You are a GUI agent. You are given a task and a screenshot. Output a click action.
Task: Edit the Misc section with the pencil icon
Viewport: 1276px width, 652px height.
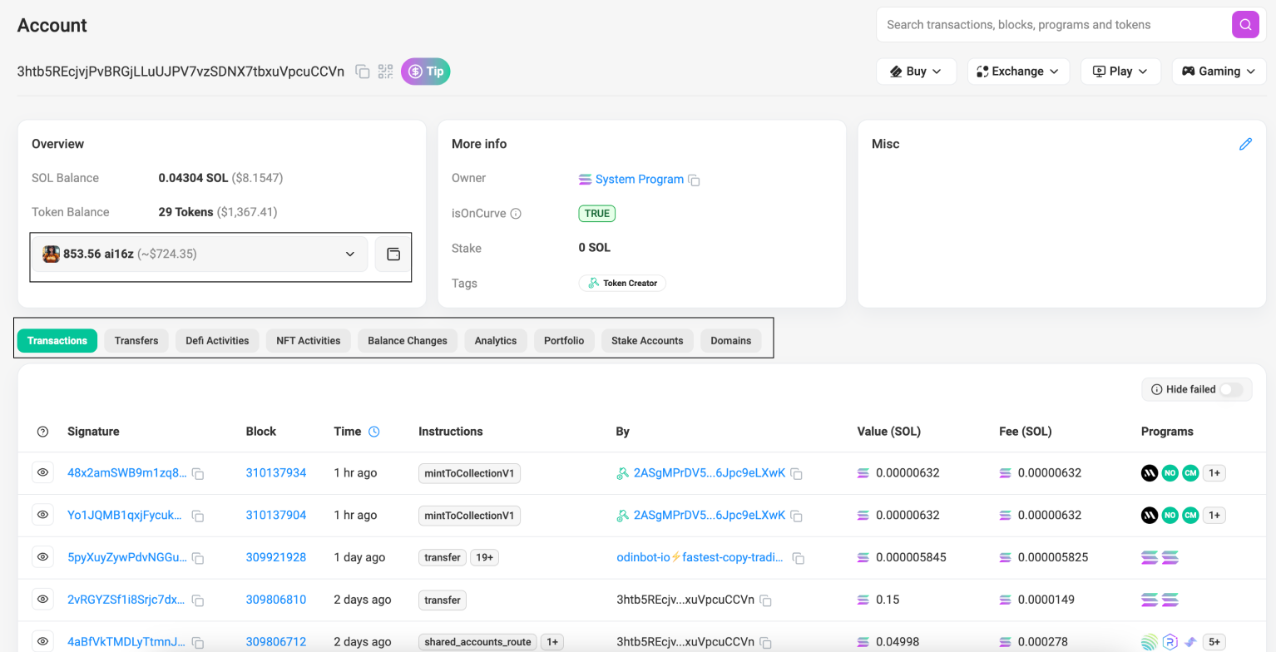[1245, 144]
